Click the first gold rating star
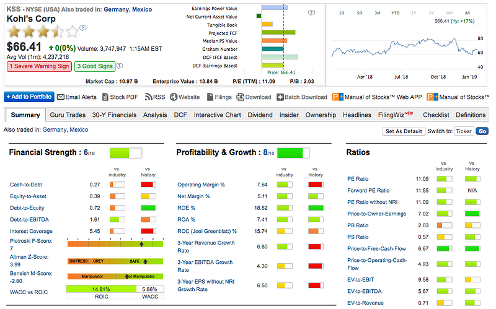Screen dimensions: 496x309 14,32
